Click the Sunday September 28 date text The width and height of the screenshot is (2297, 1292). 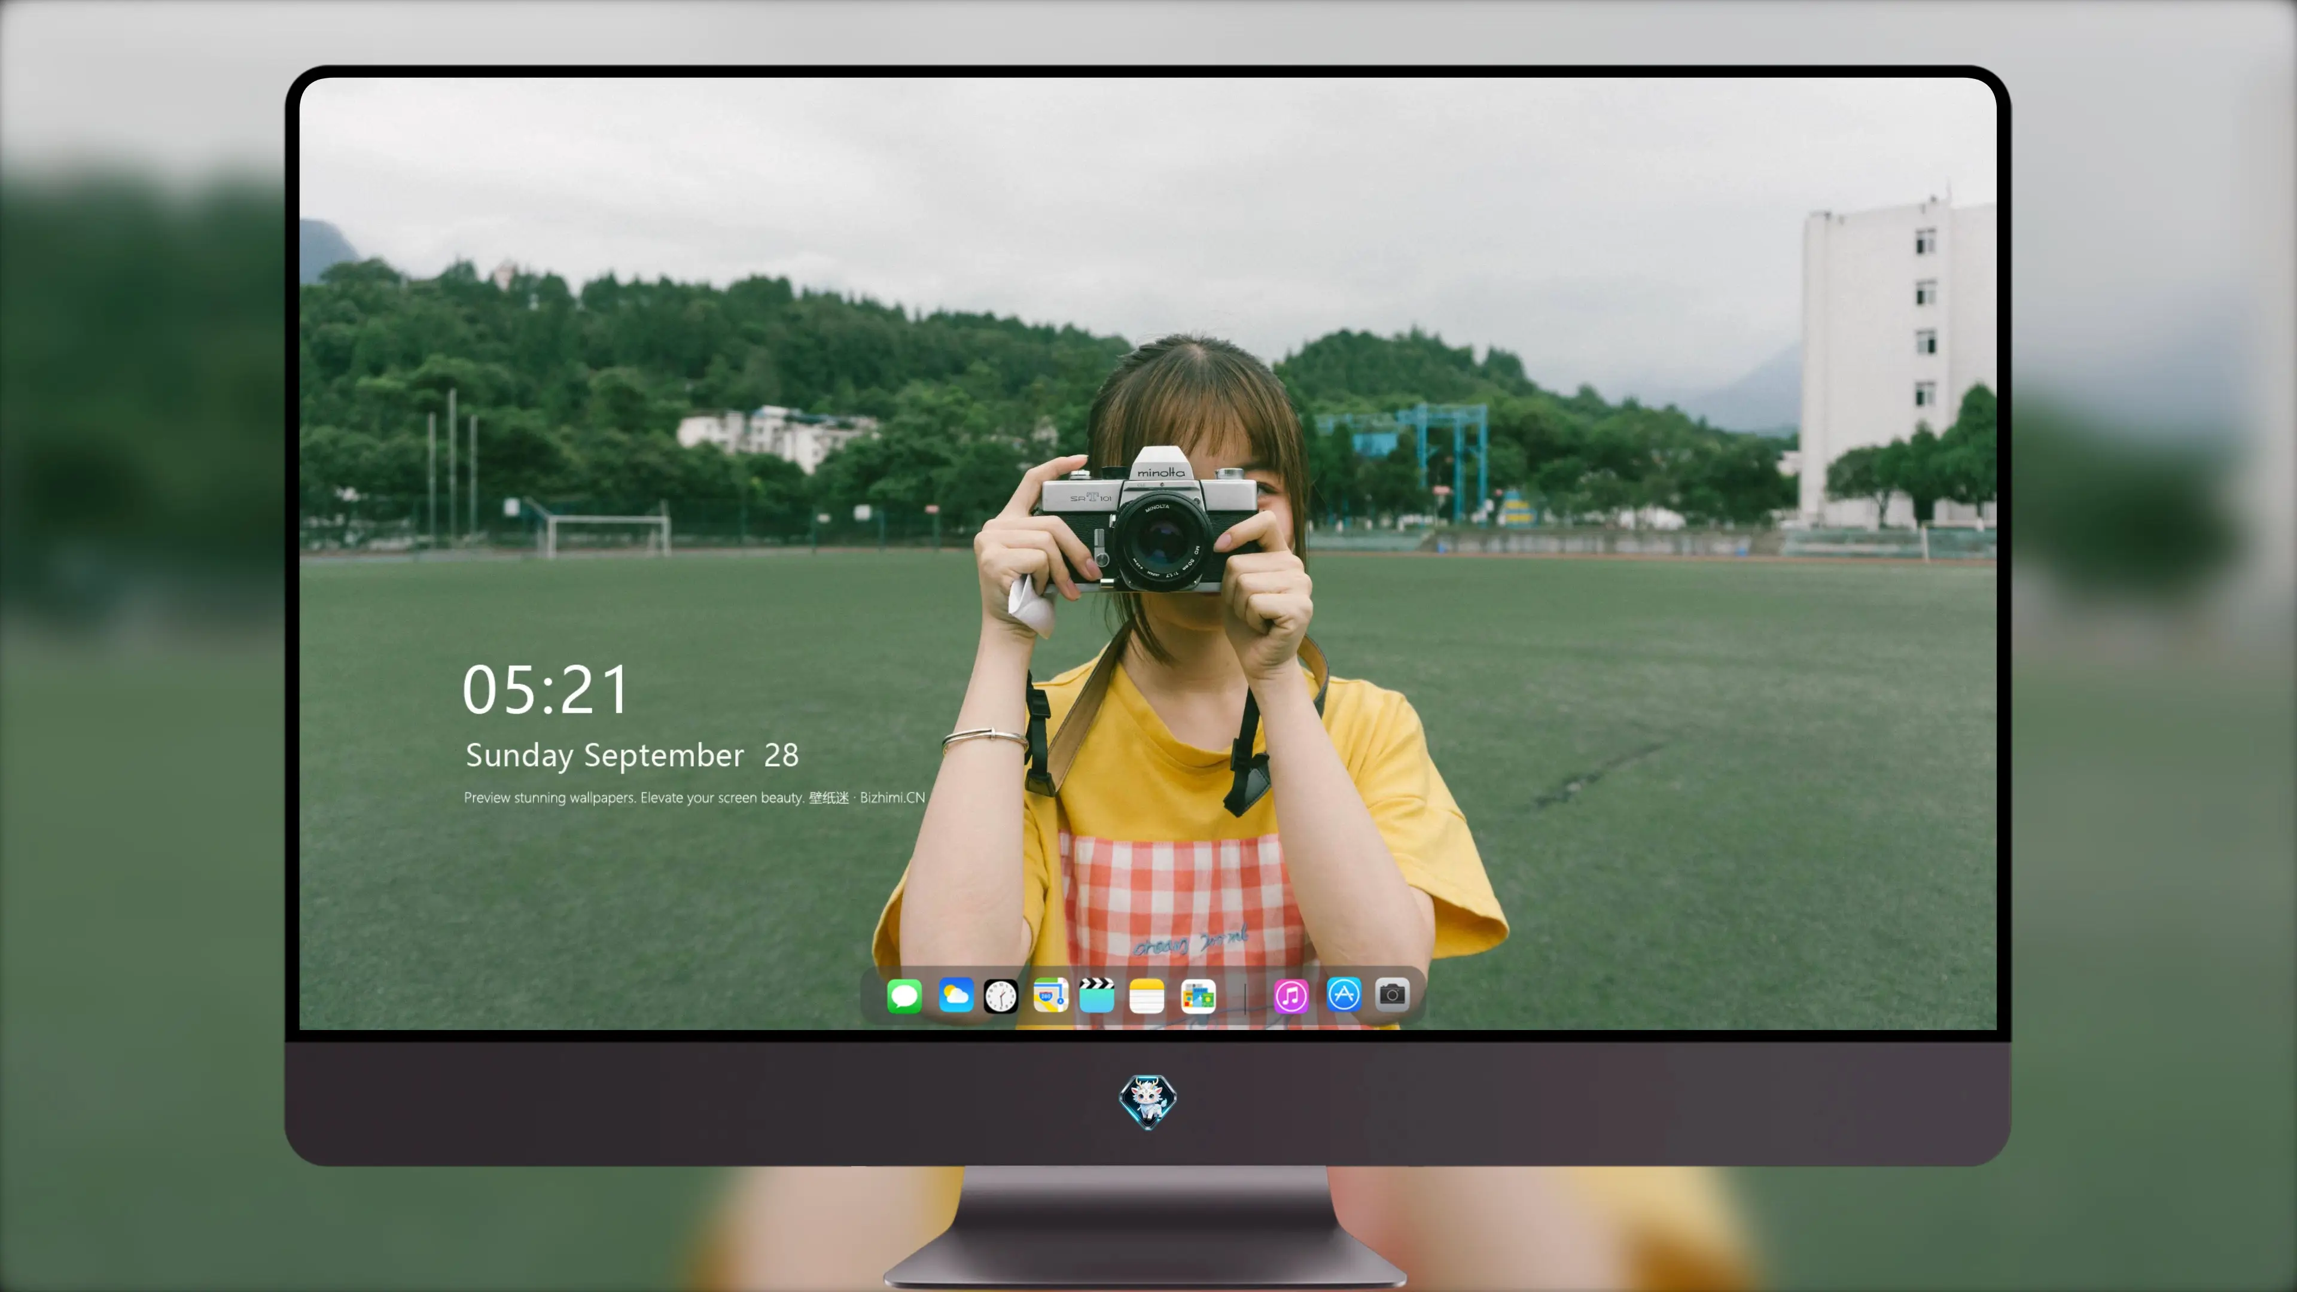[x=632, y=755]
